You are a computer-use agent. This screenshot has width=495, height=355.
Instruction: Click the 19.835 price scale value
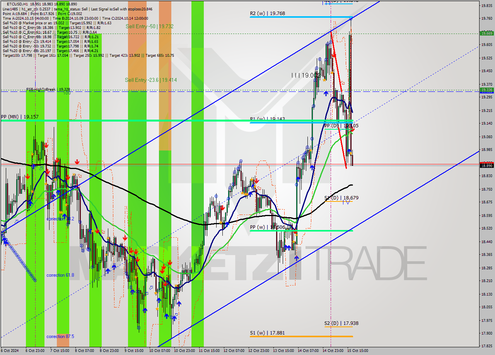coord(486,5)
